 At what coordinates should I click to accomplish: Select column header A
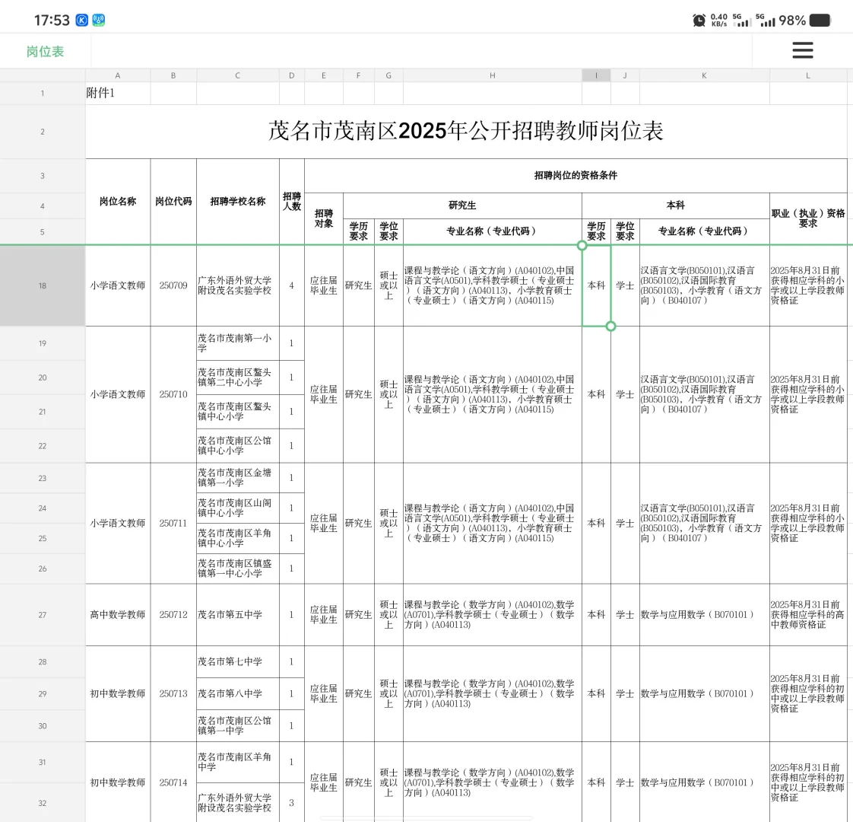[x=118, y=75]
